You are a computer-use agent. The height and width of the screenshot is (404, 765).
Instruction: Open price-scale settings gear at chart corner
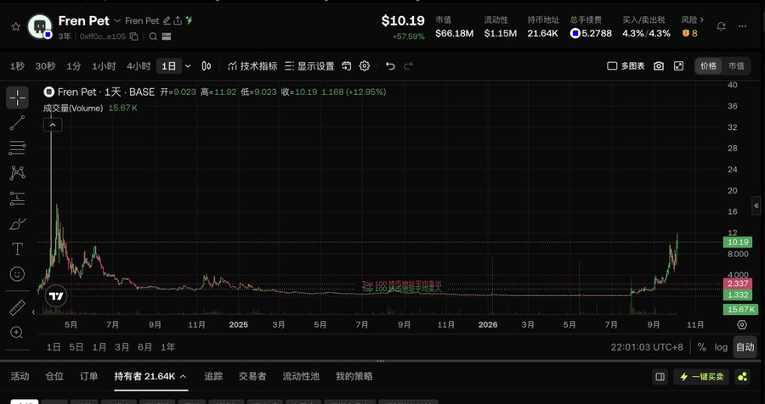click(x=742, y=324)
